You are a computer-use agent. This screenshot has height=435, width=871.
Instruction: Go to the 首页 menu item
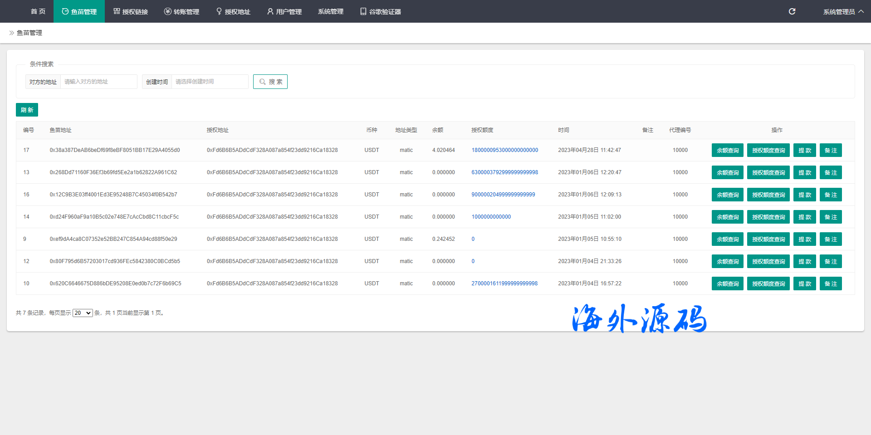point(38,11)
